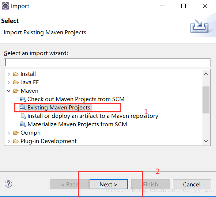Expand the Oomph category
216x197 pixels.
[9, 133]
